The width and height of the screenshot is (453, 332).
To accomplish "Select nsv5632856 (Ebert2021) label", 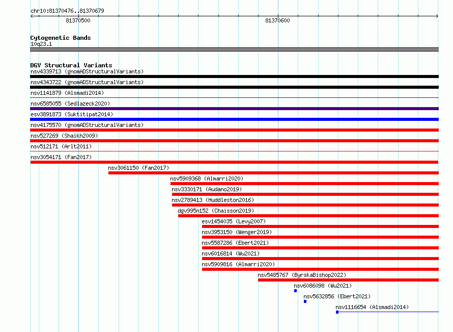I will (337, 296).
